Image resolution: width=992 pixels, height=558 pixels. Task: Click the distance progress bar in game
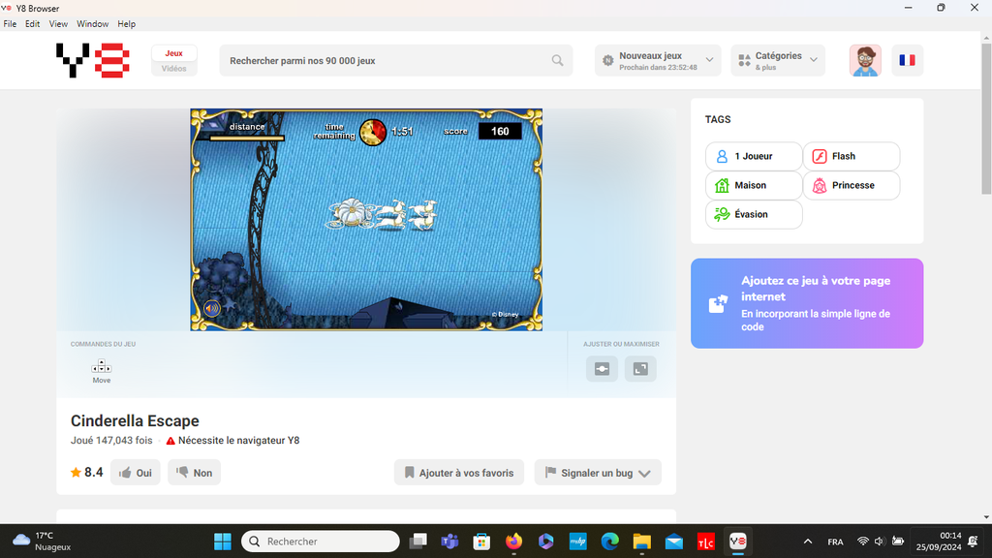tap(247, 139)
